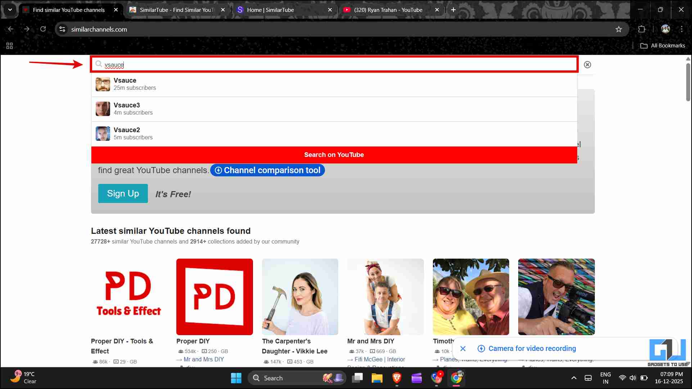Click the Search on YouTube button
This screenshot has width=692, height=389.
[x=334, y=155]
